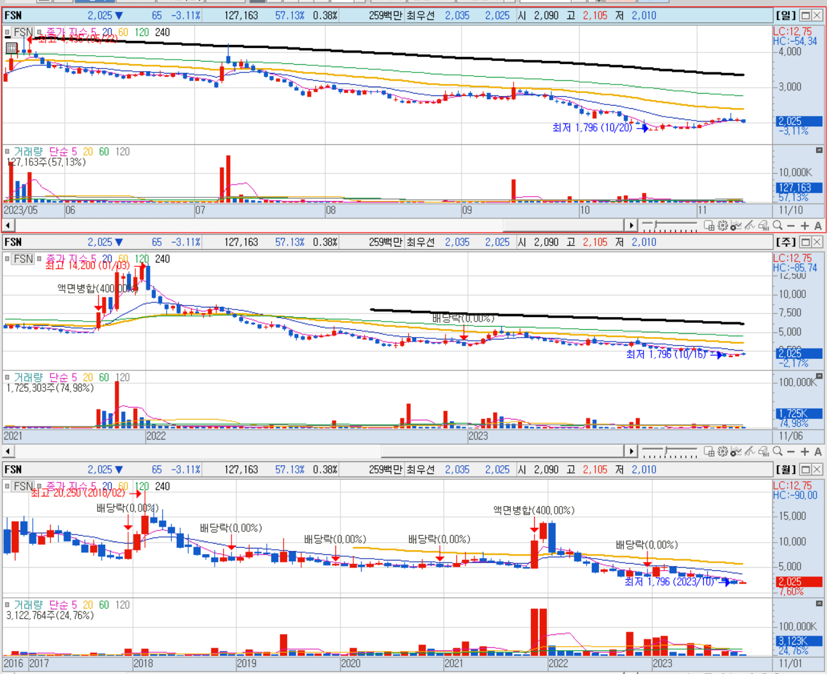Click the FSN series label on monthly chart
This screenshot has height=674, width=827.
(23, 486)
